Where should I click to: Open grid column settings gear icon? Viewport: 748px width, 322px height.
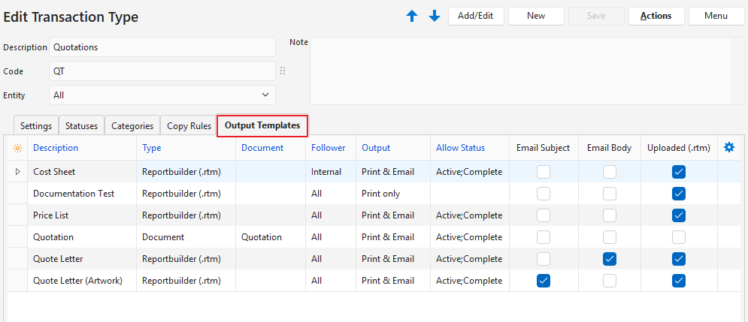pos(728,148)
